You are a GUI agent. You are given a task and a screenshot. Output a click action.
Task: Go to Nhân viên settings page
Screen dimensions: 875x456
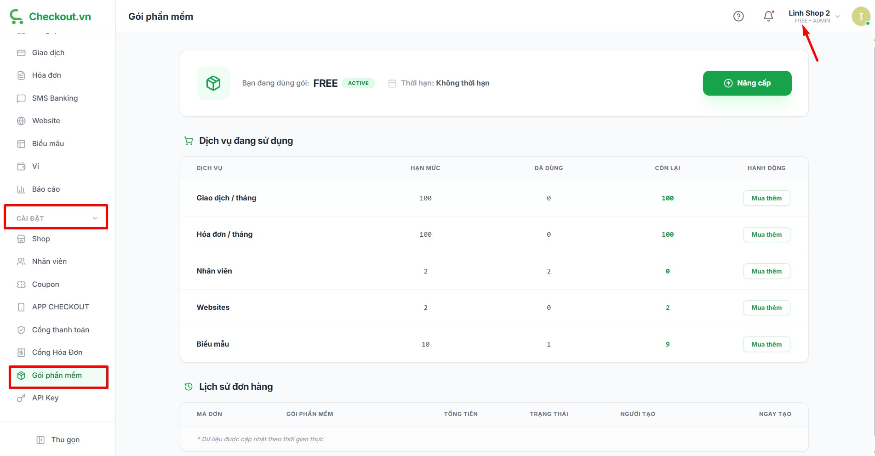coord(49,262)
